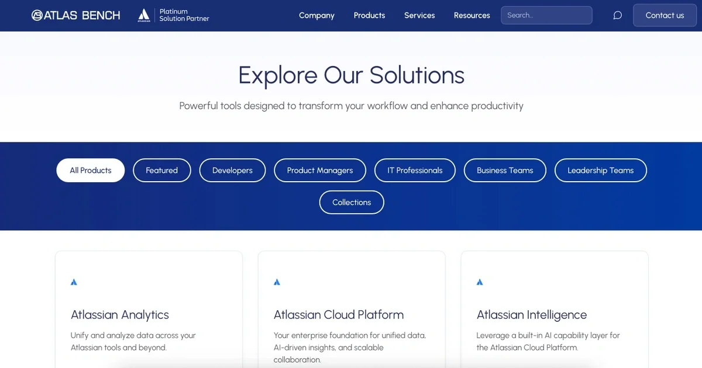
Task: Expand the Products menu
Action: (369, 15)
